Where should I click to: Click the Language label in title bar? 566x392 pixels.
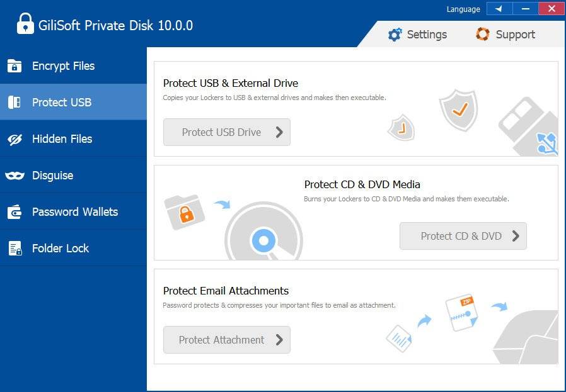coord(463,9)
